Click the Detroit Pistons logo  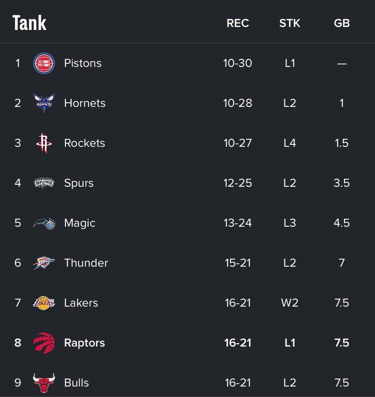pos(44,63)
